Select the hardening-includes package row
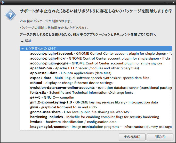Viewport: 176px width, 143px height. pyautogui.click(x=96, y=117)
